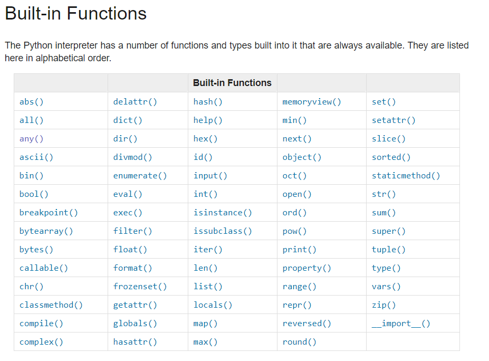Select the issubclass() link
The image size is (489, 361).
tap(223, 231)
